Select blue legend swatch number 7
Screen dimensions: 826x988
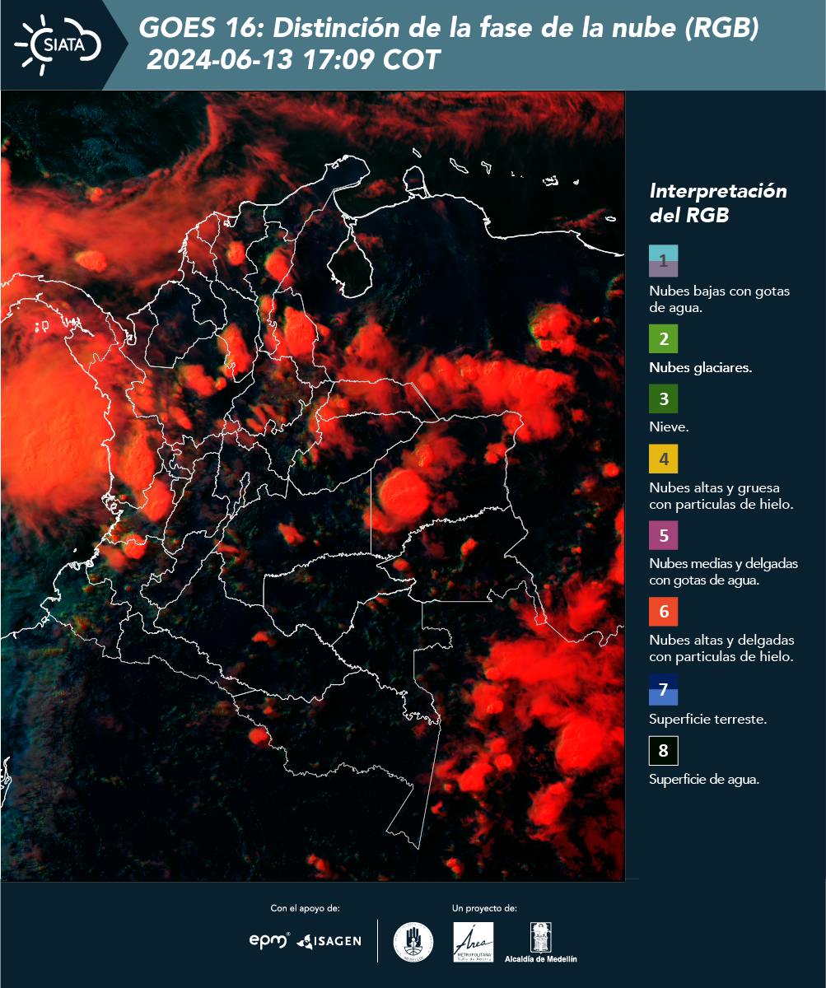(663, 689)
